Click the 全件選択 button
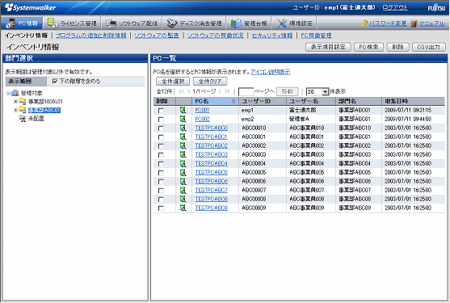 173,82
